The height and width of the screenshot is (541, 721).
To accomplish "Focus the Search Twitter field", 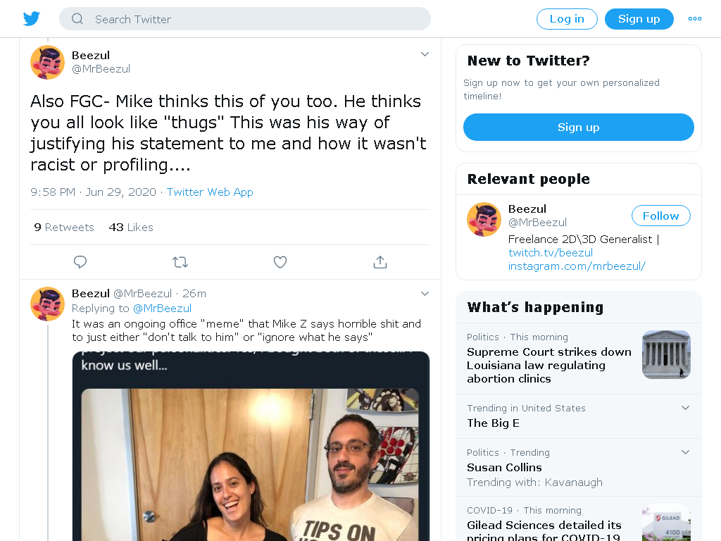I will [244, 19].
